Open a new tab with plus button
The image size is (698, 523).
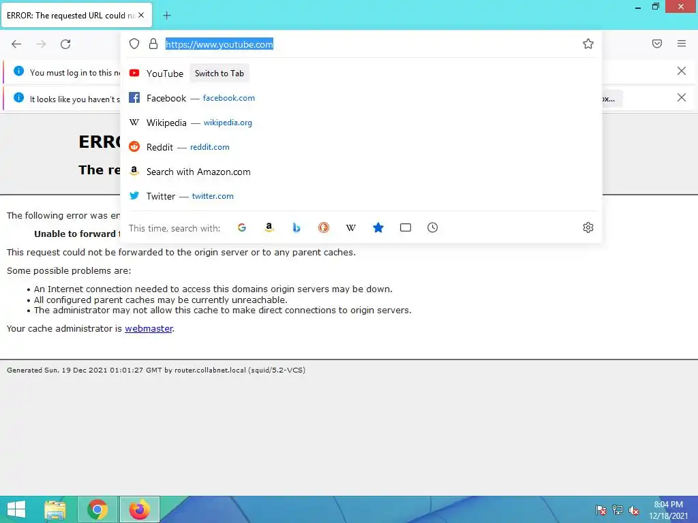pos(166,16)
